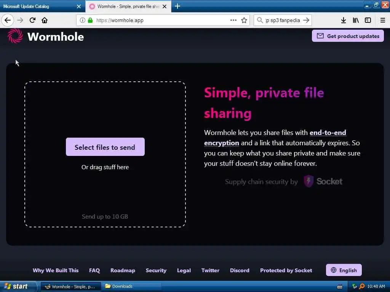Screen dimensions: 390x292
Task: Open the browser home page icon
Action: [x=45, y=20]
